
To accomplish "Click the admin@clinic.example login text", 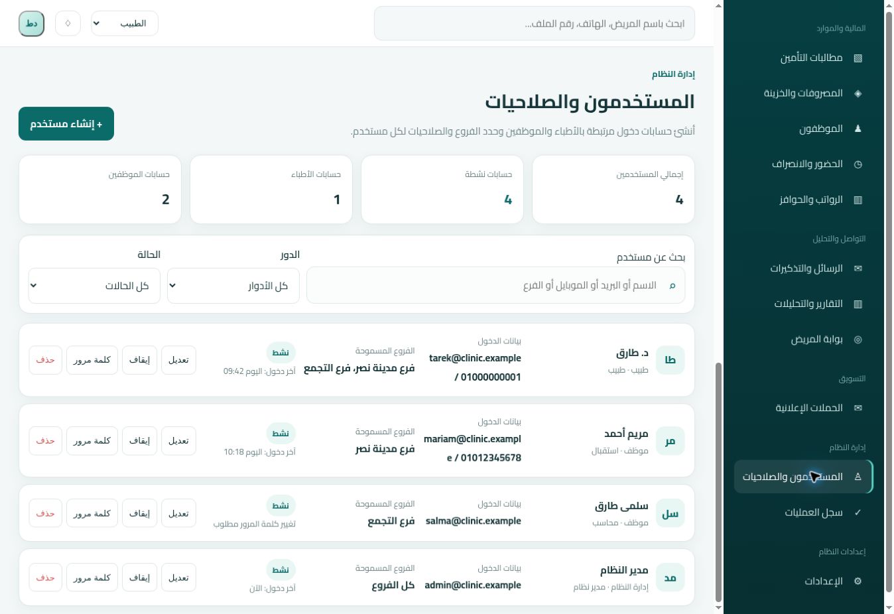I will 473,585.
